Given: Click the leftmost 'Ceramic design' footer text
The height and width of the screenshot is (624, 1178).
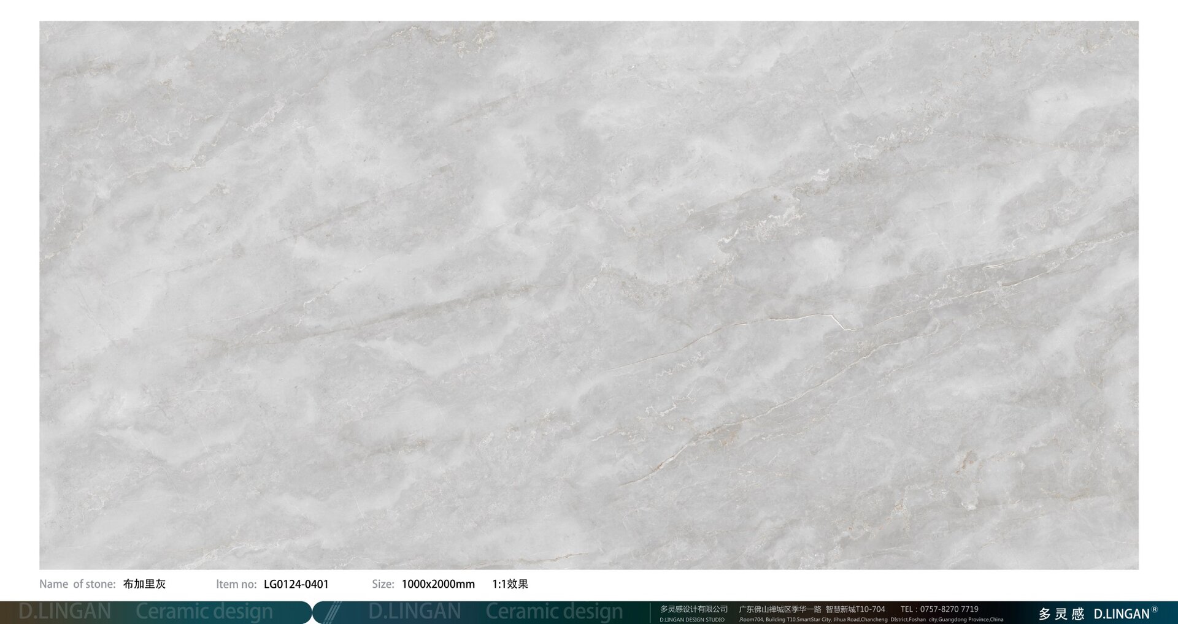Looking at the screenshot, I should pos(204,612).
